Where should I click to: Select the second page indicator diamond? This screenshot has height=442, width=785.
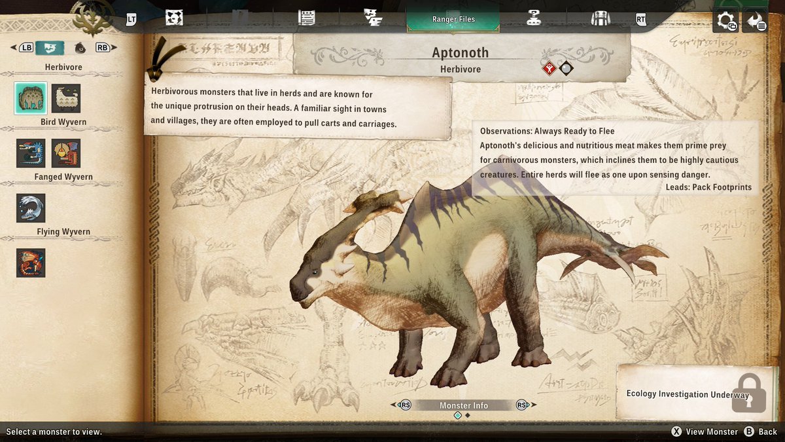pyautogui.click(x=468, y=415)
